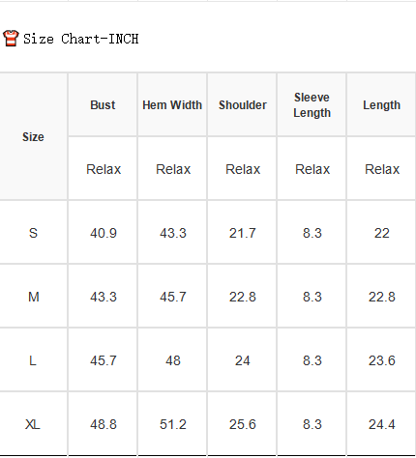Click the 24.4 length value for XL
This screenshot has height=458, width=416.
(x=382, y=424)
